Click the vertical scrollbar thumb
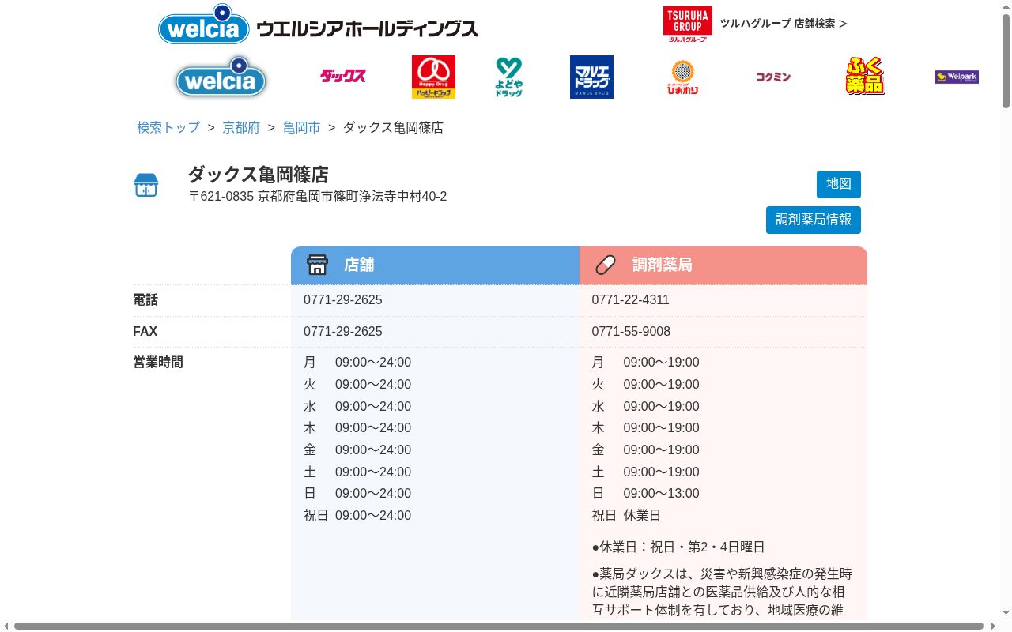This screenshot has height=632, width=1012. tap(1006, 60)
